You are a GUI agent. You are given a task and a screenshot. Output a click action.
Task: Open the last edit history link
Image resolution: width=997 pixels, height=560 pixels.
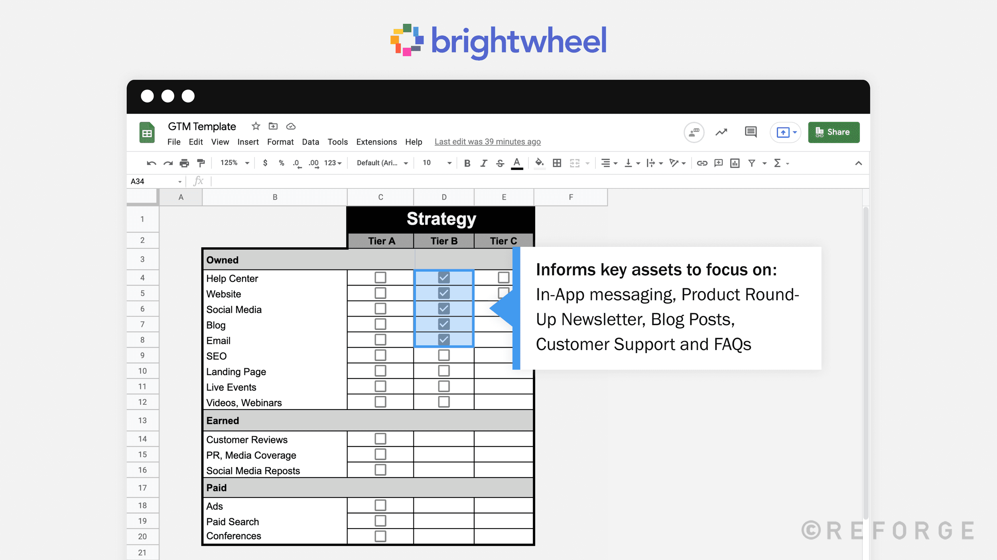tap(487, 142)
